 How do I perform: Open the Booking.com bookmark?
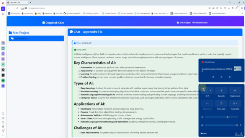click(14, 13)
